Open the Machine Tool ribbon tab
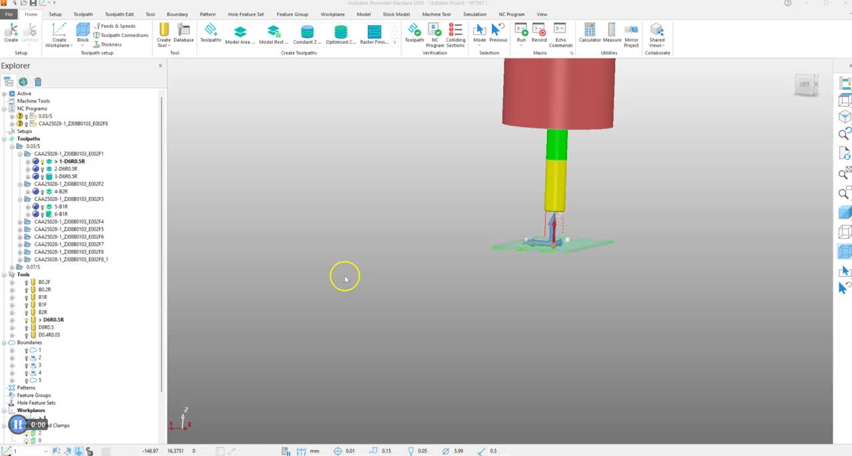Viewport: 852px width, 456px height. pyautogui.click(x=436, y=14)
